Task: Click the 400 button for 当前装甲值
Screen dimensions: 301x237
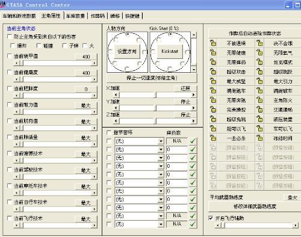Action: (86, 57)
